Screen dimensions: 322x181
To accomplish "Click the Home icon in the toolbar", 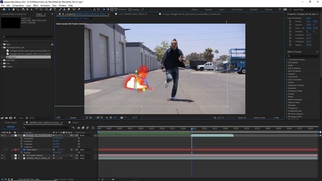I will [x=4, y=10].
